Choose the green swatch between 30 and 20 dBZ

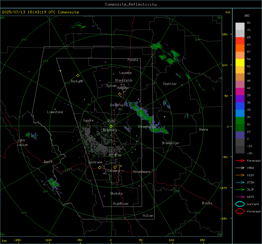(x=240, y=121)
